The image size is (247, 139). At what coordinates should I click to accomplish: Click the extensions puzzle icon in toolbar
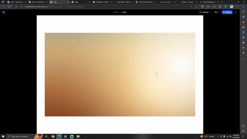pos(208,7)
